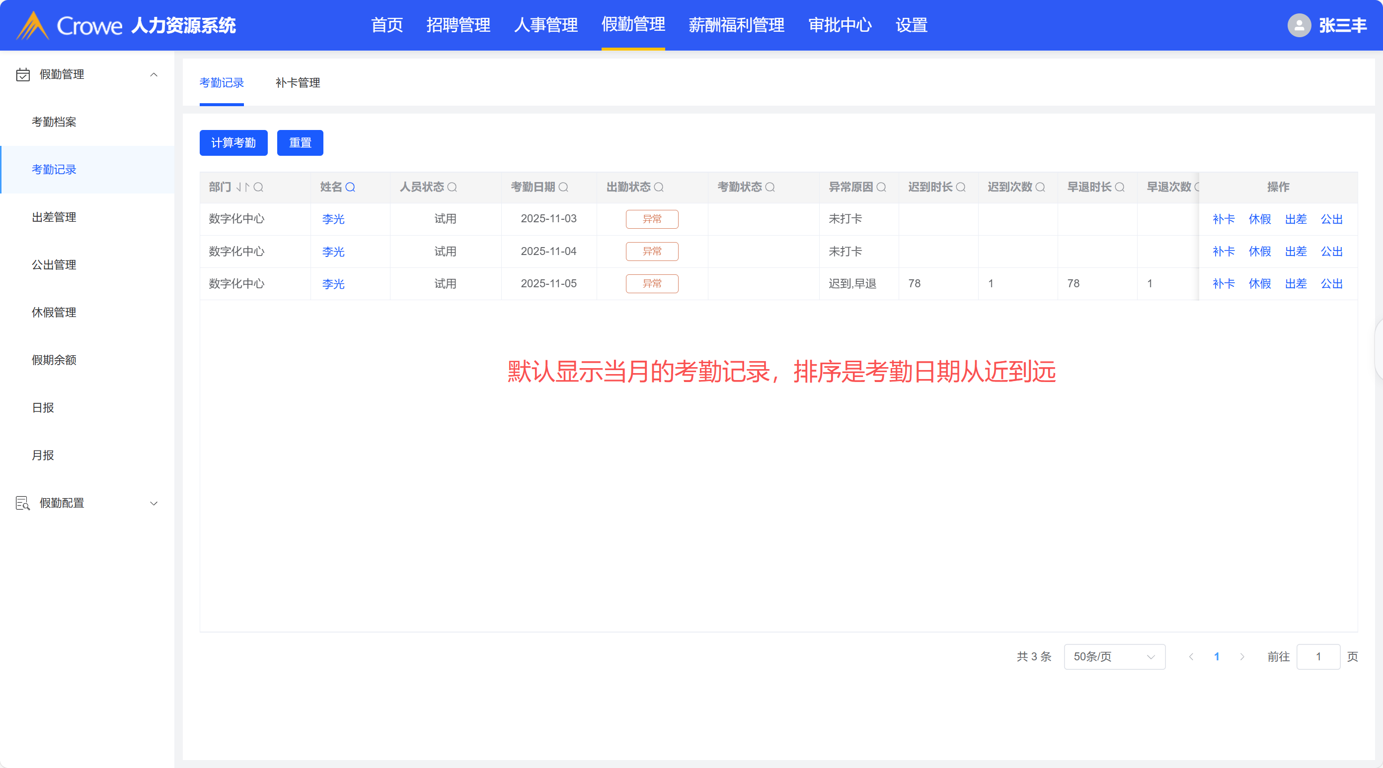Click 补卡 link for 2025-11-03 row
Screen dimensions: 1383x768
pyautogui.click(x=1223, y=219)
